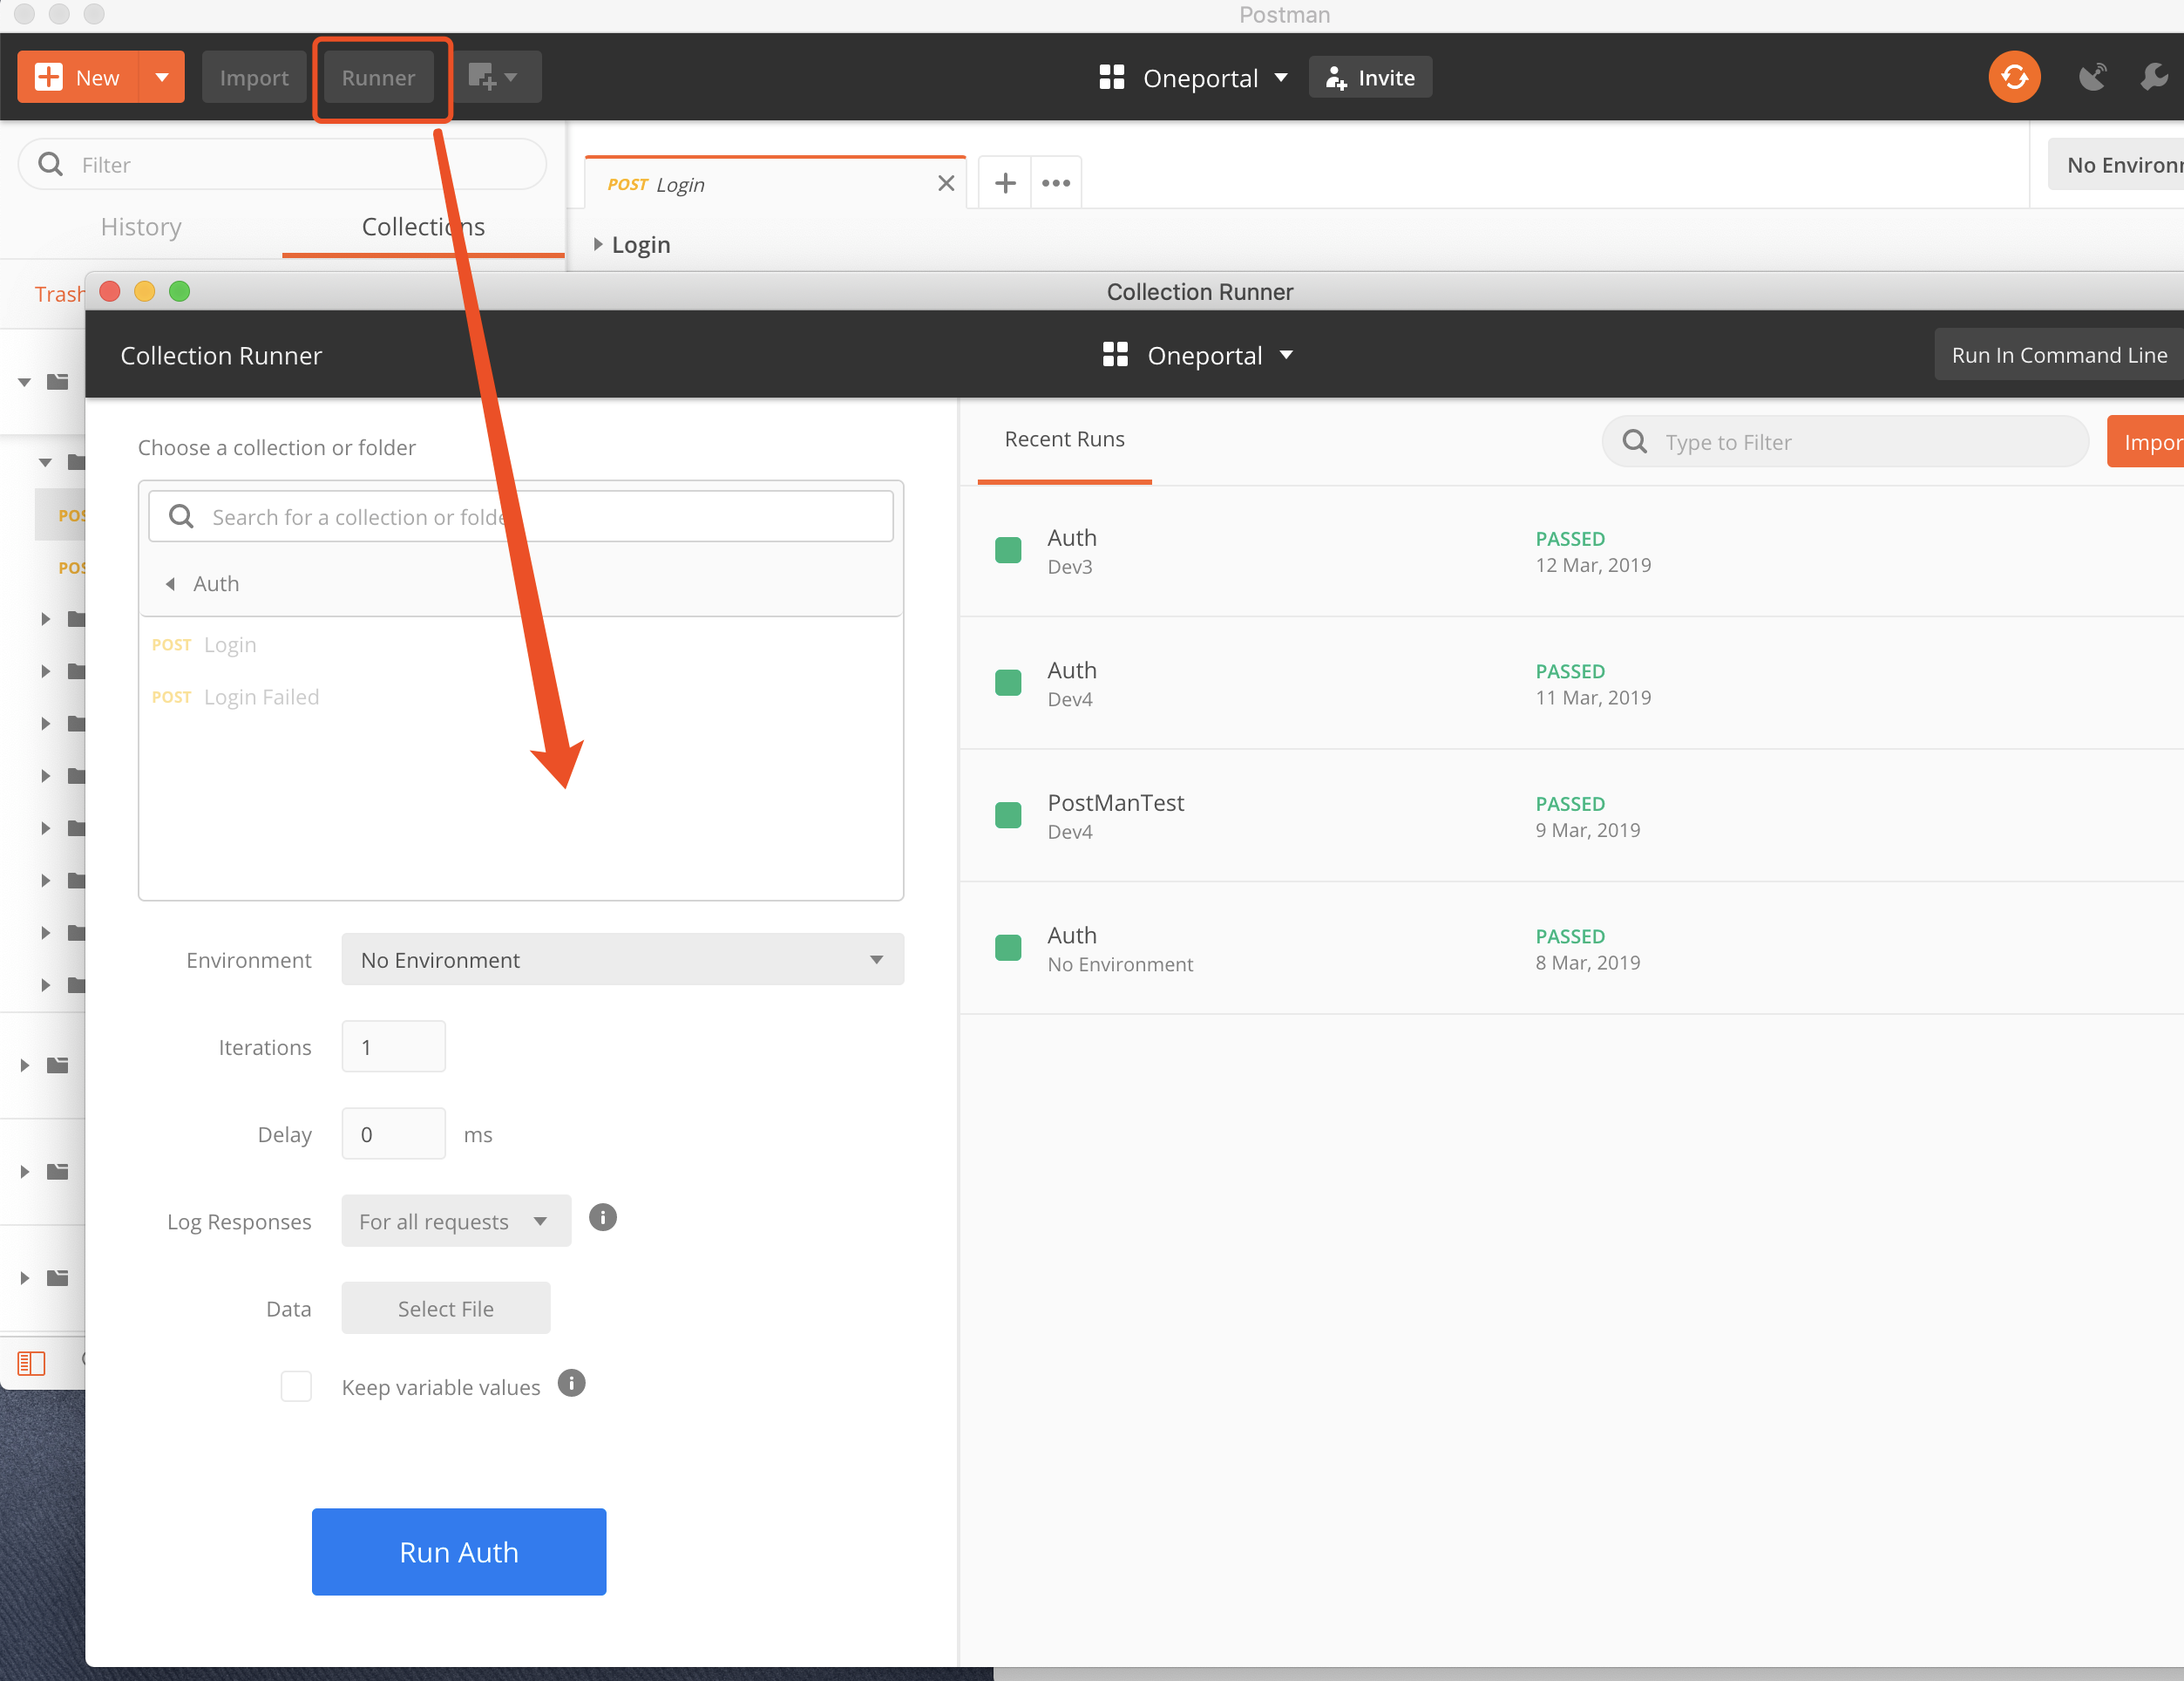The image size is (2184, 1681).
Task: Click the orange Import button in Runner
Action: (2146, 441)
